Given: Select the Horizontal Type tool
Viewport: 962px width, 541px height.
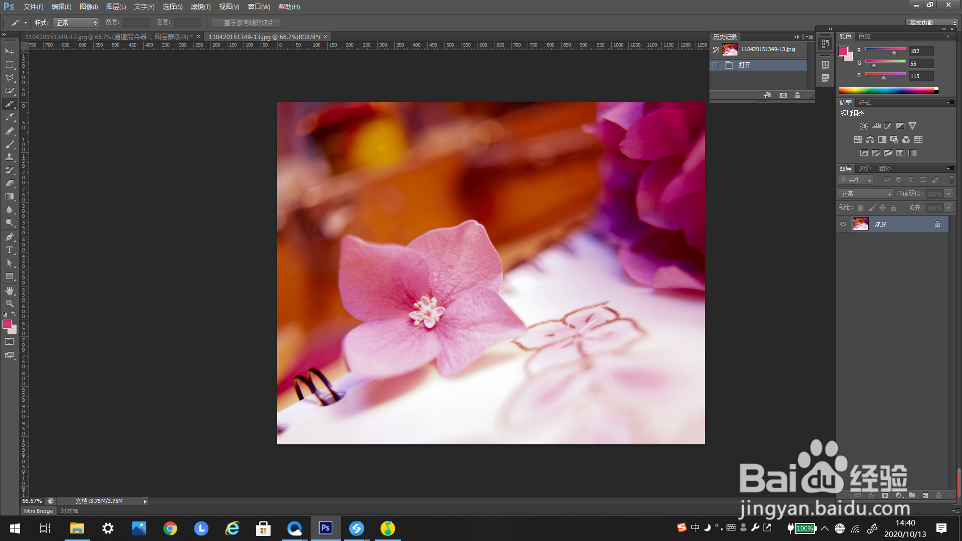Looking at the screenshot, I should click(x=10, y=250).
